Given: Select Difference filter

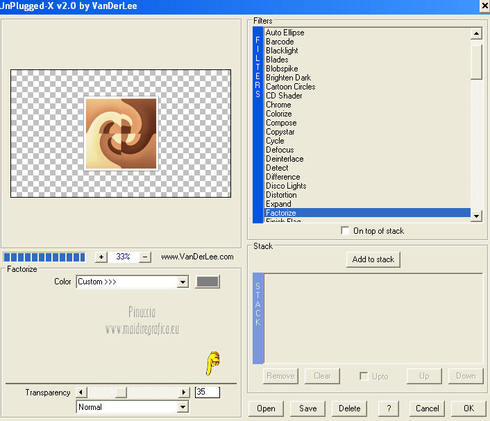Looking at the screenshot, I should pyautogui.click(x=367, y=177).
